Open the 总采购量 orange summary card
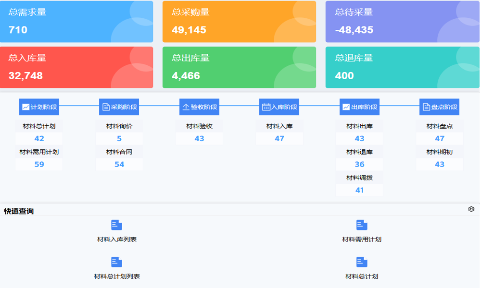This screenshot has height=288, width=481. 239,22
